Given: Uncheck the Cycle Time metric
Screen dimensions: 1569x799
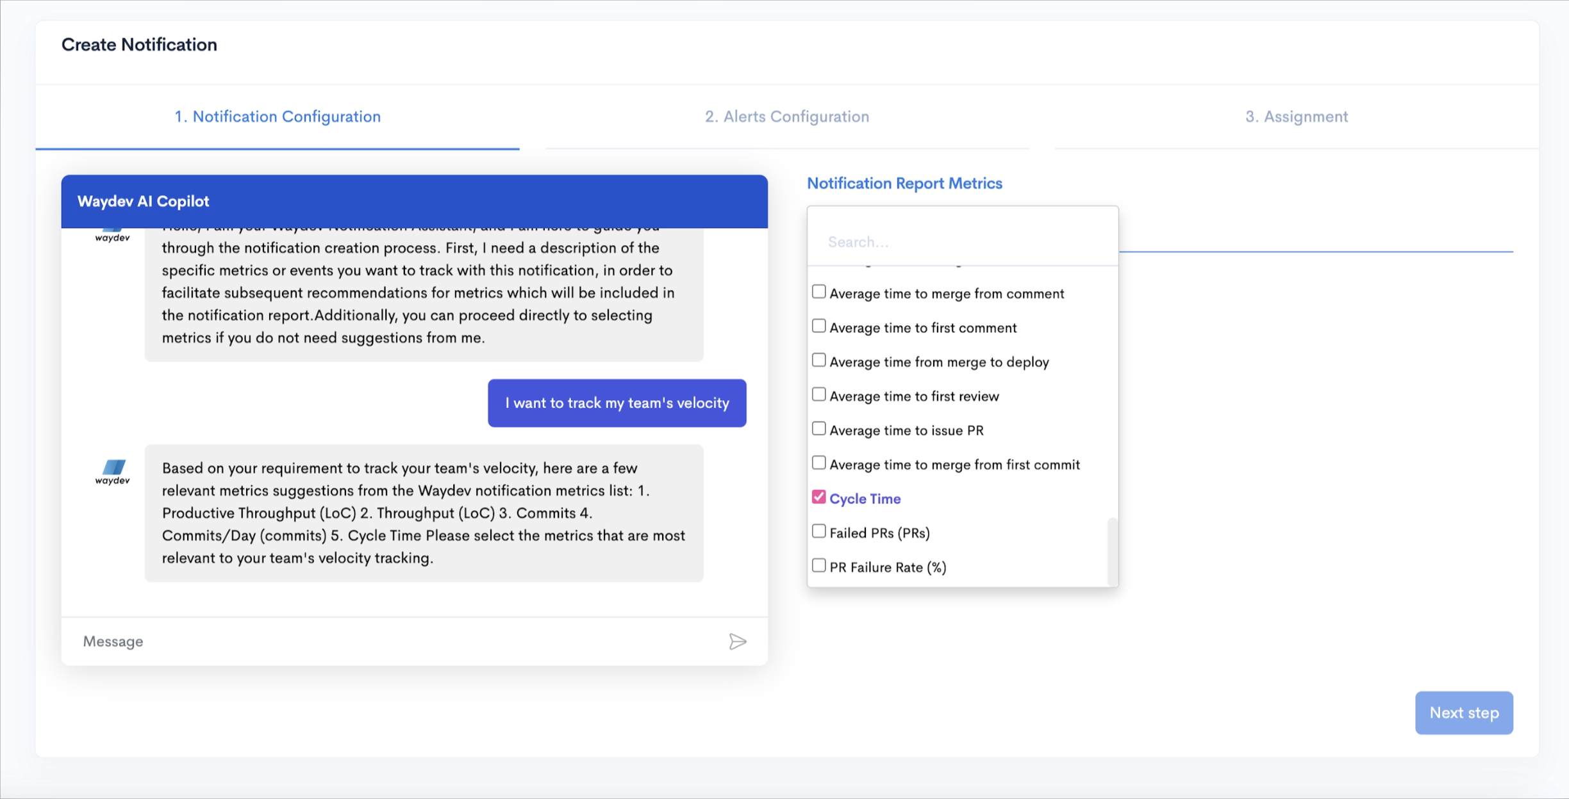Looking at the screenshot, I should pyautogui.click(x=818, y=497).
